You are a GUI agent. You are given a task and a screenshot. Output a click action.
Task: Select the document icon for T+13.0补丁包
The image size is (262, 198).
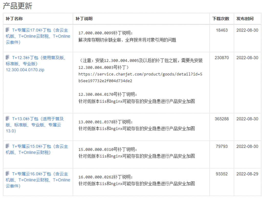[7, 119]
